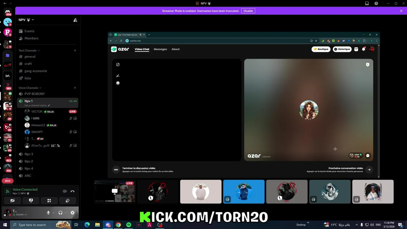
Task: Select the blue-jacket participant video tile
Action: point(244,192)
